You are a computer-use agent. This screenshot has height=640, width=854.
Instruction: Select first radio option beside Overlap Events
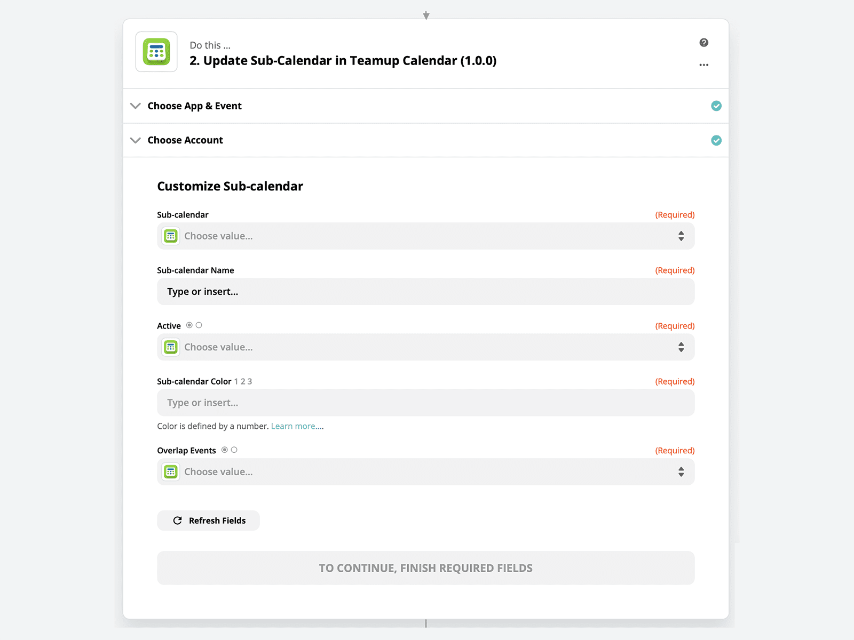[225, 450]
